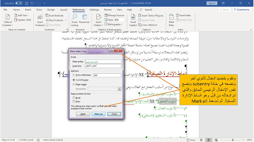Switch to the Home tab
The image size is (254, 142).
pyautogui.click(x=16, y=9)
